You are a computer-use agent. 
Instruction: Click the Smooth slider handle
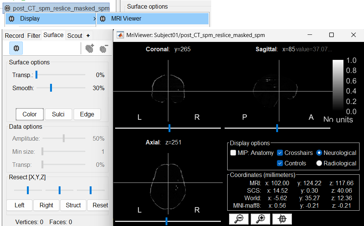[51, 88]
